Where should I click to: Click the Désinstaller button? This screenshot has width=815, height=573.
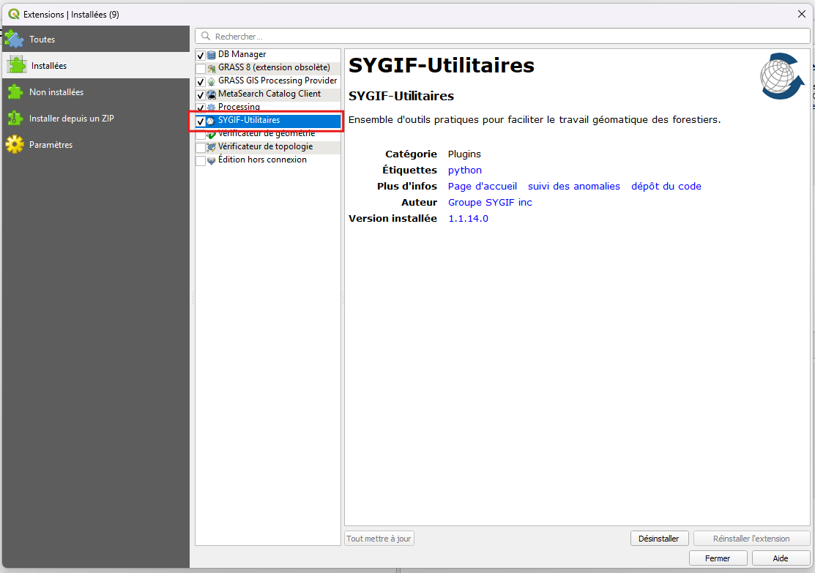point(658,539)
